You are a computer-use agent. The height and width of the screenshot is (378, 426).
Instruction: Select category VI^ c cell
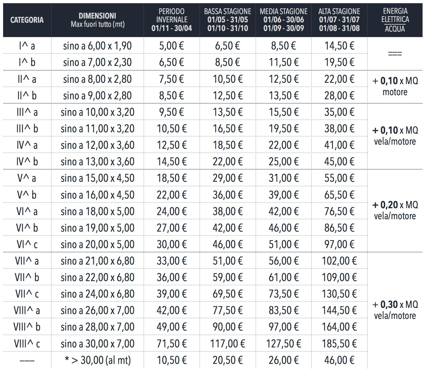coord(27,244)
